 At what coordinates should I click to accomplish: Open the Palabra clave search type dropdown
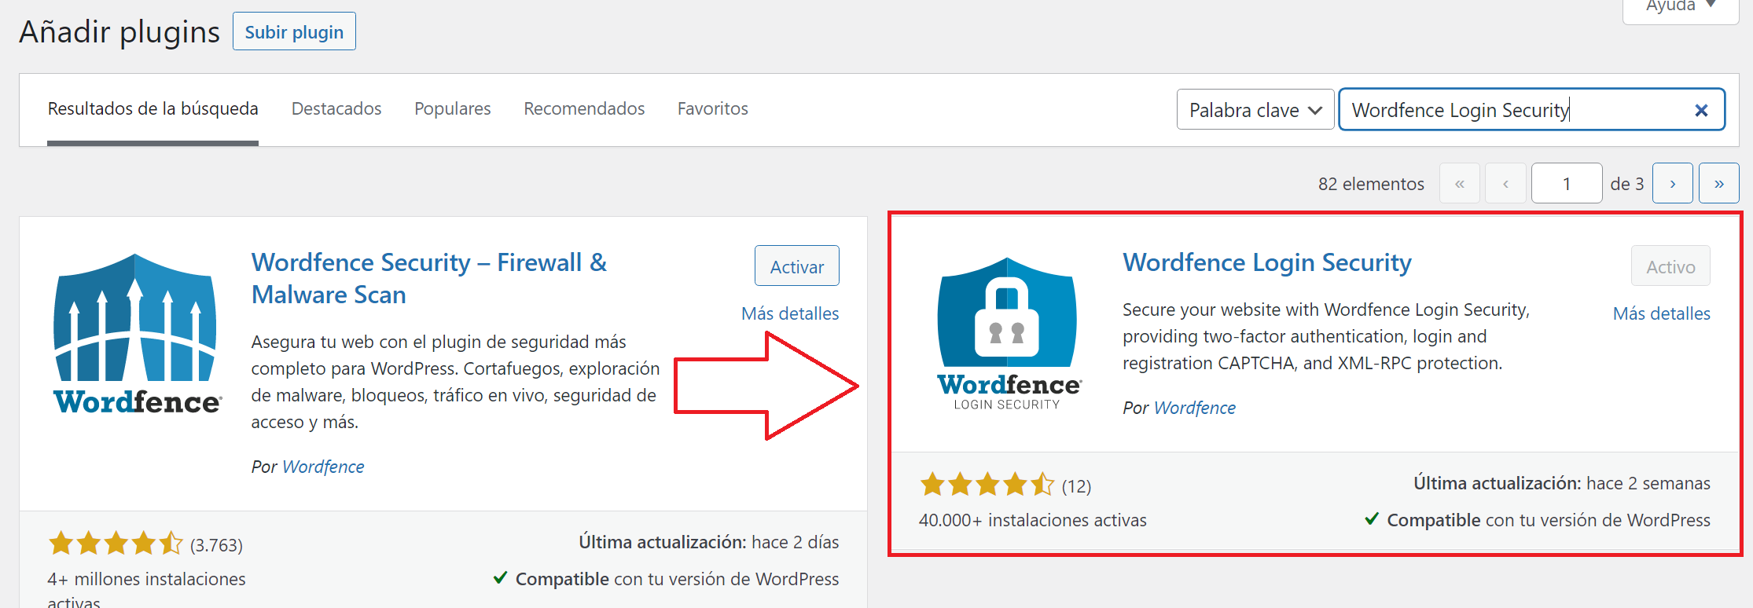1255,110
